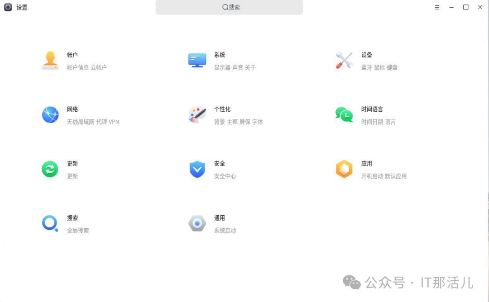489x302 pixels.
Task: Open the 设备 wrench and screwdriver icon
Action: pos(344,61)
